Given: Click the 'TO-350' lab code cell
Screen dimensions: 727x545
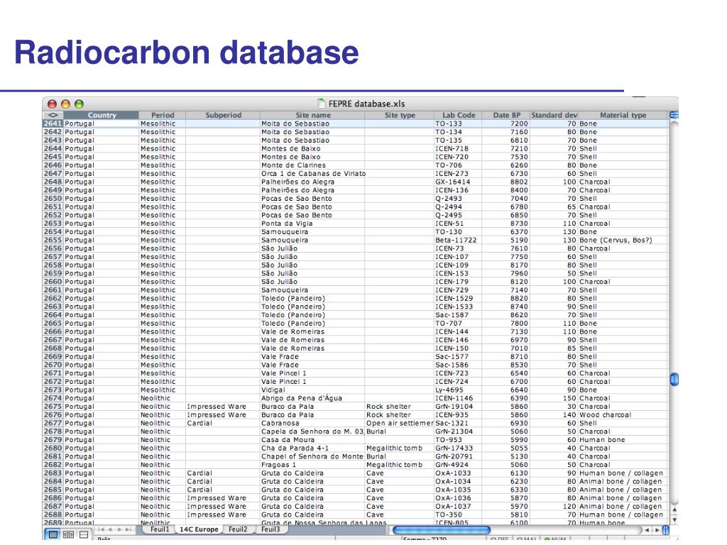Looking at the screenshot, I should 458,514.
